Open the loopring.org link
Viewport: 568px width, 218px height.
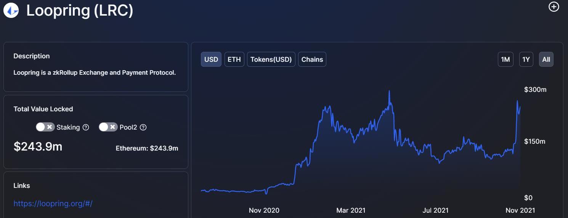point(53,204)
